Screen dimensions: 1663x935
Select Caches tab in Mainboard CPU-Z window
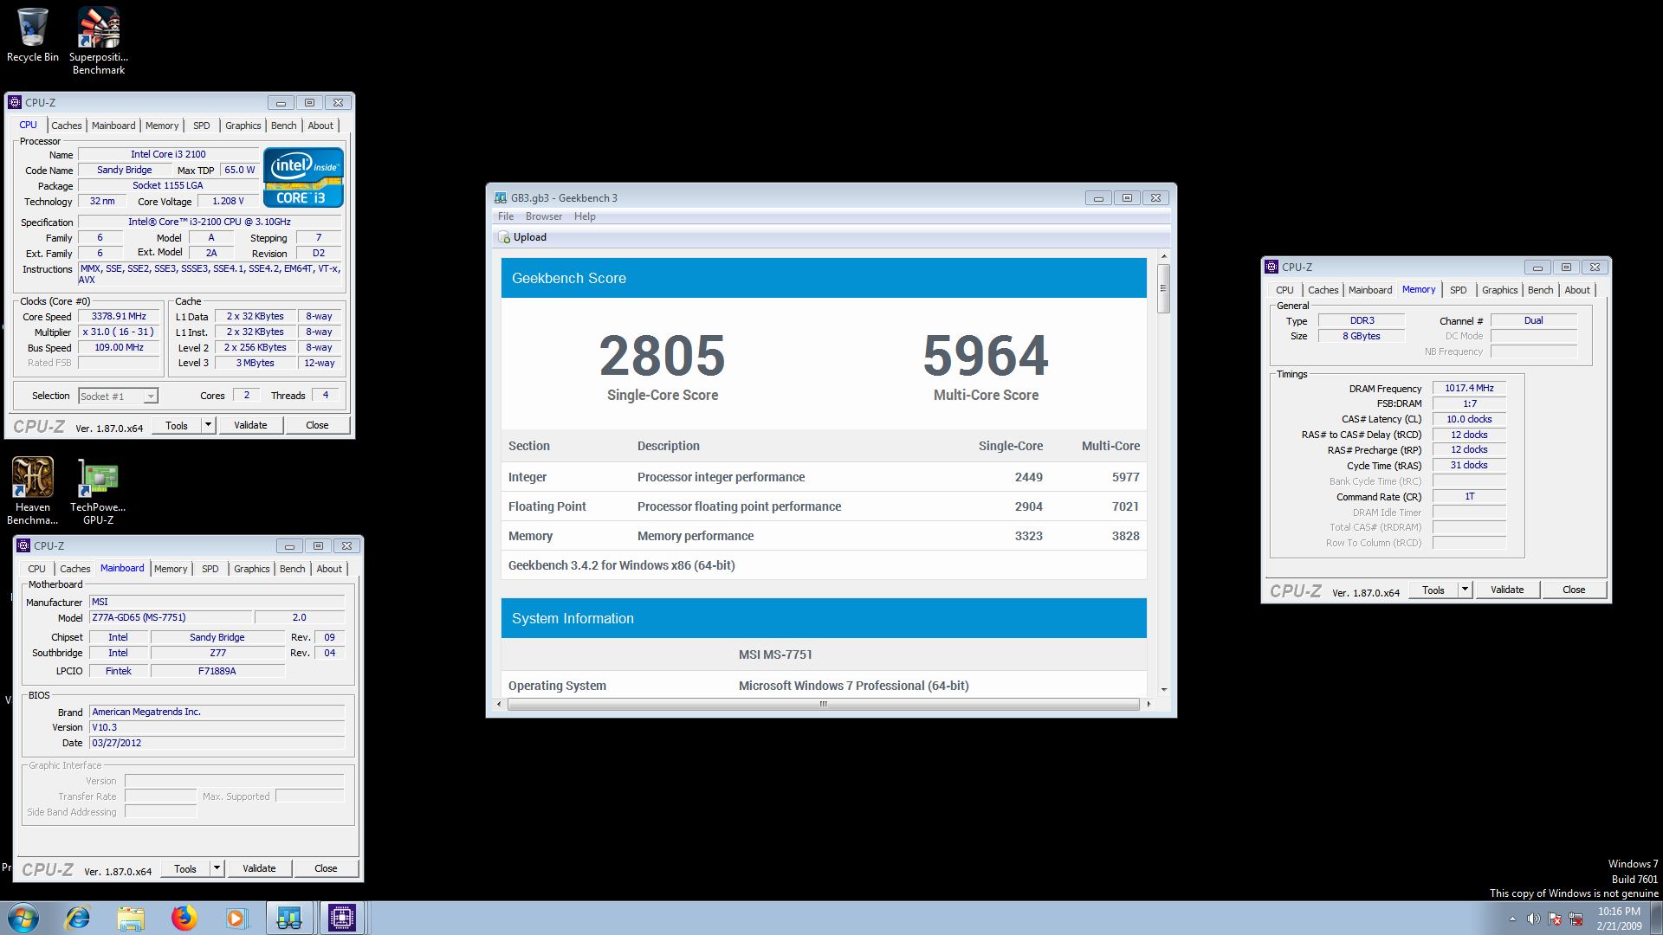[75, 569]
